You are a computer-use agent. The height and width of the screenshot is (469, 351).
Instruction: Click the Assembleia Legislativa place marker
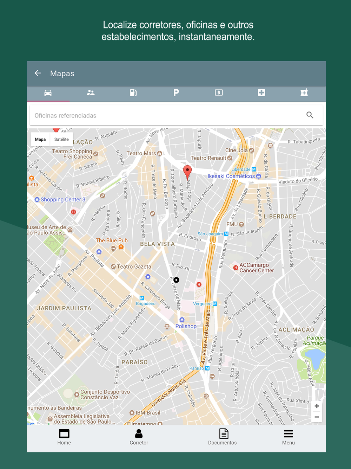[50, 419]
